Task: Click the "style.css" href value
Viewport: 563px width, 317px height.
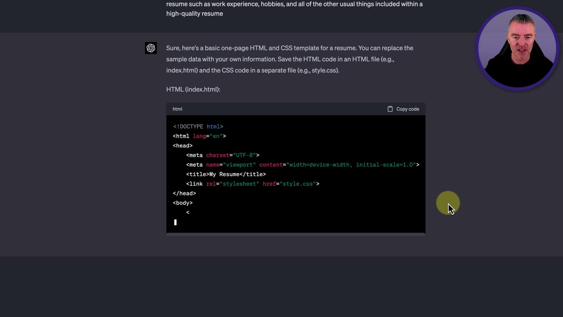Action: coord(298,184)
